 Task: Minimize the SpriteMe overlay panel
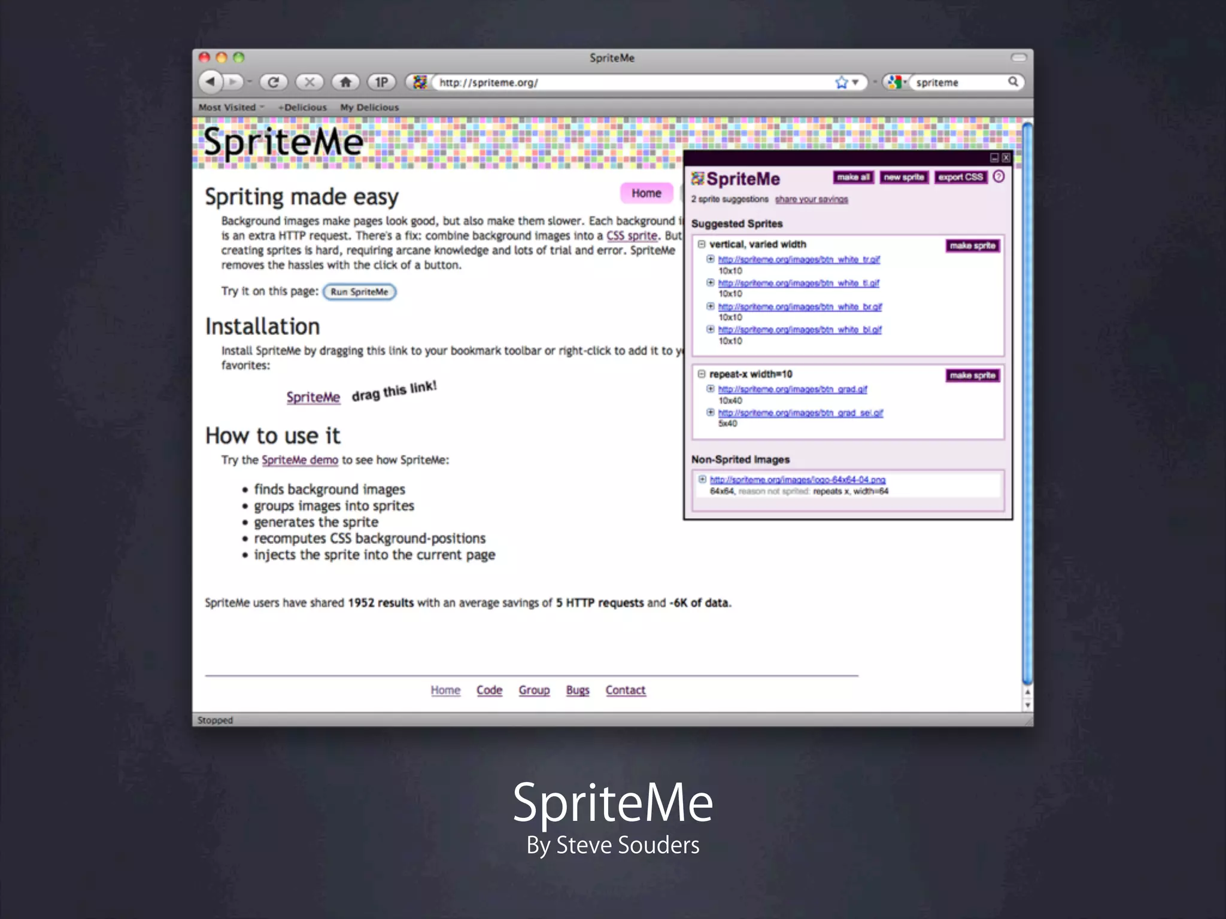point(994,158)
